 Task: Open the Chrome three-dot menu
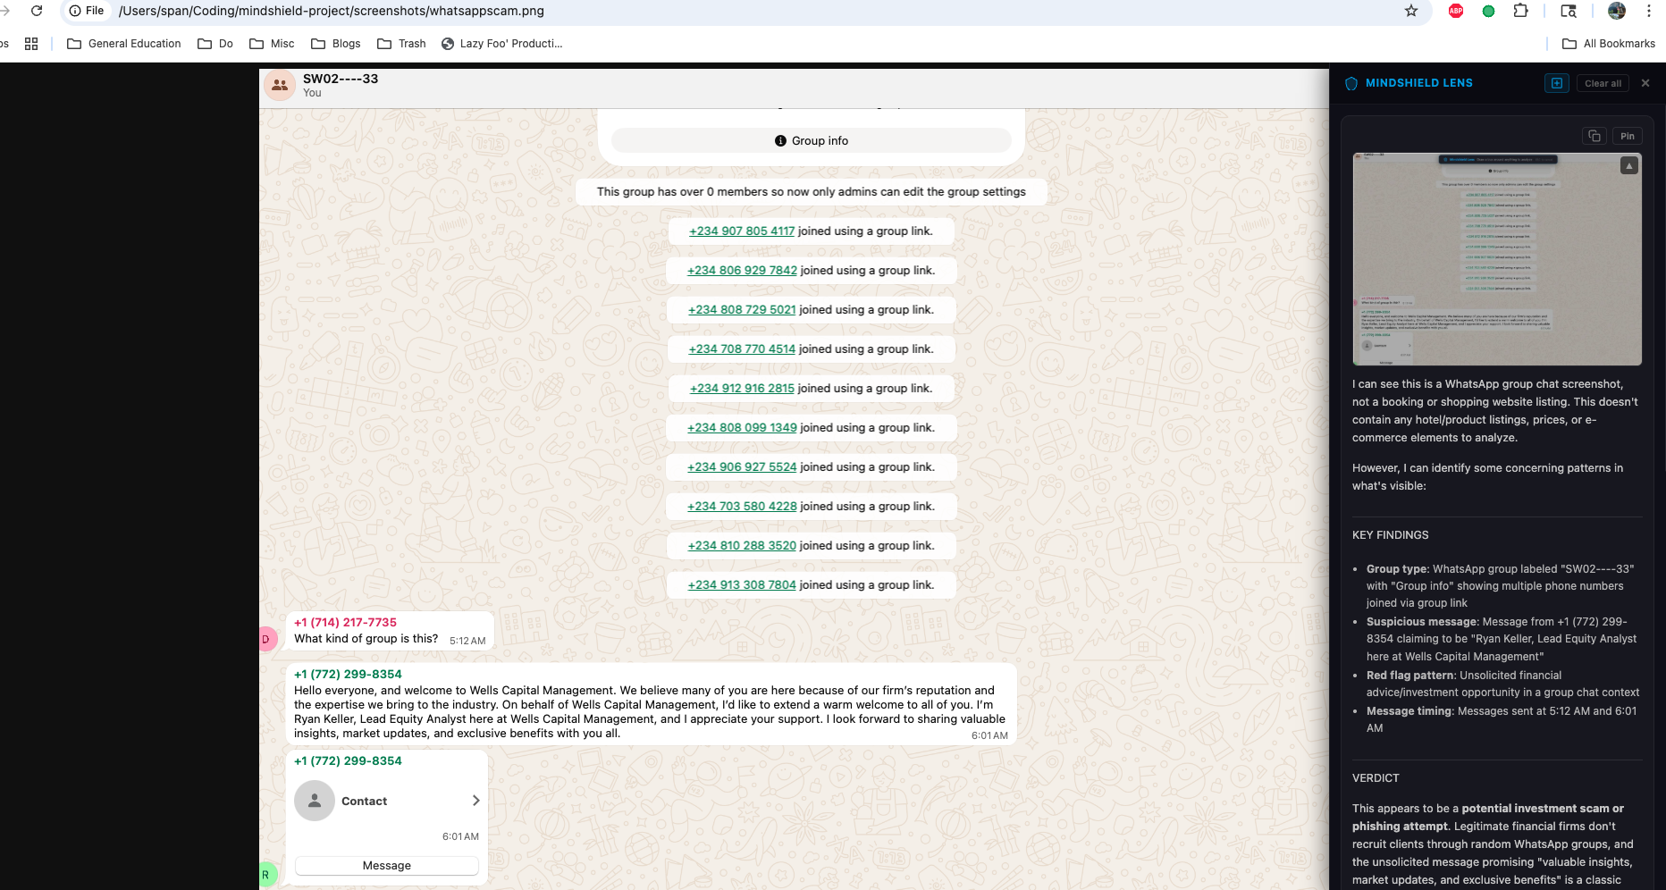(x=1649, y=11)
